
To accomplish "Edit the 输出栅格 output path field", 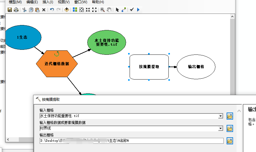I will coord(132,141).
